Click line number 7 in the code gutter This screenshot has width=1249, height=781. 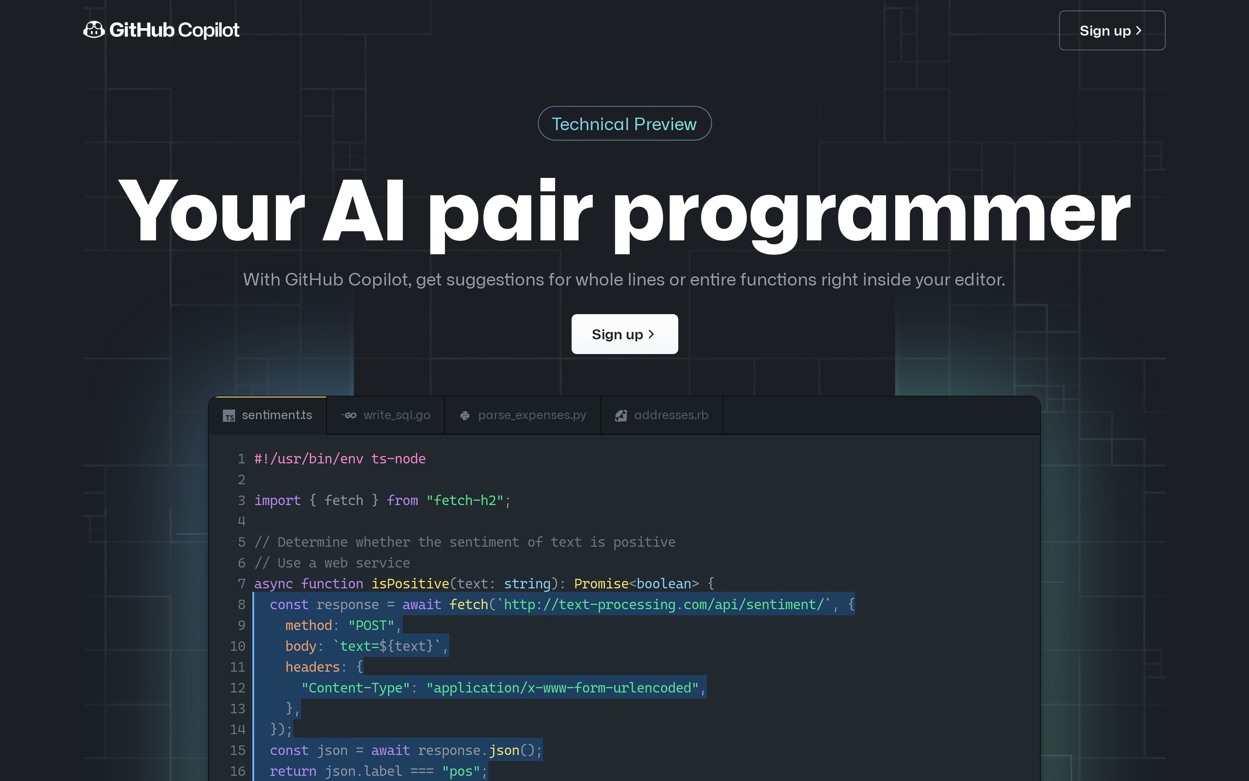(x=241, y=584)
